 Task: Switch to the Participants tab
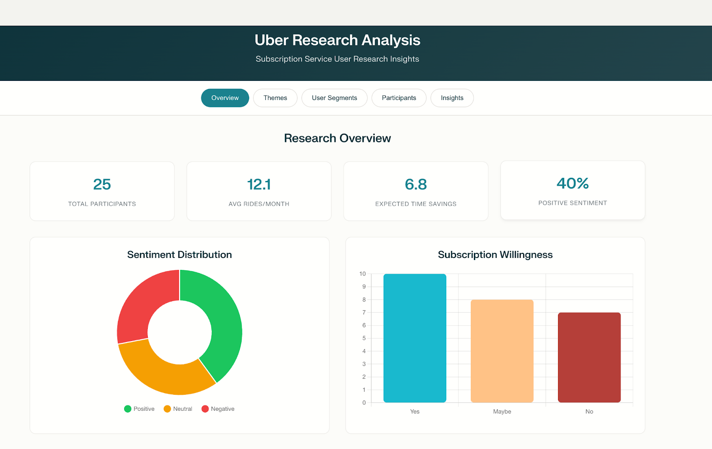coord(399,98)
